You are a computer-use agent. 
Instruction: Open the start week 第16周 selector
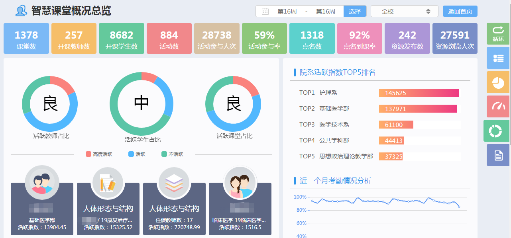(287, 12)
